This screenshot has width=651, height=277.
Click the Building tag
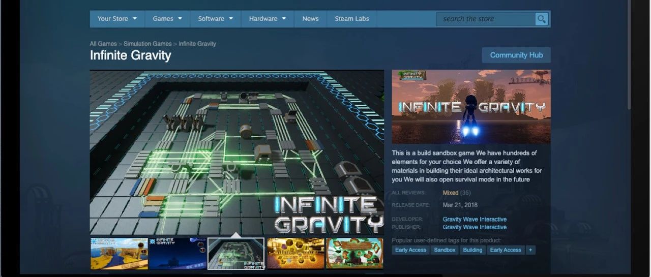[x=472, y=250]
